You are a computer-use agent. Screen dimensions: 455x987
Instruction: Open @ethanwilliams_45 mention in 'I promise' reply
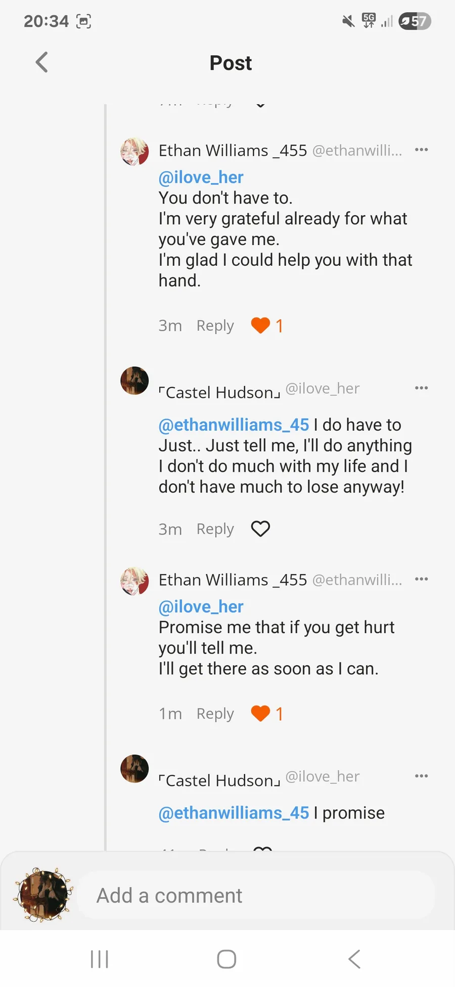(234, 813)
